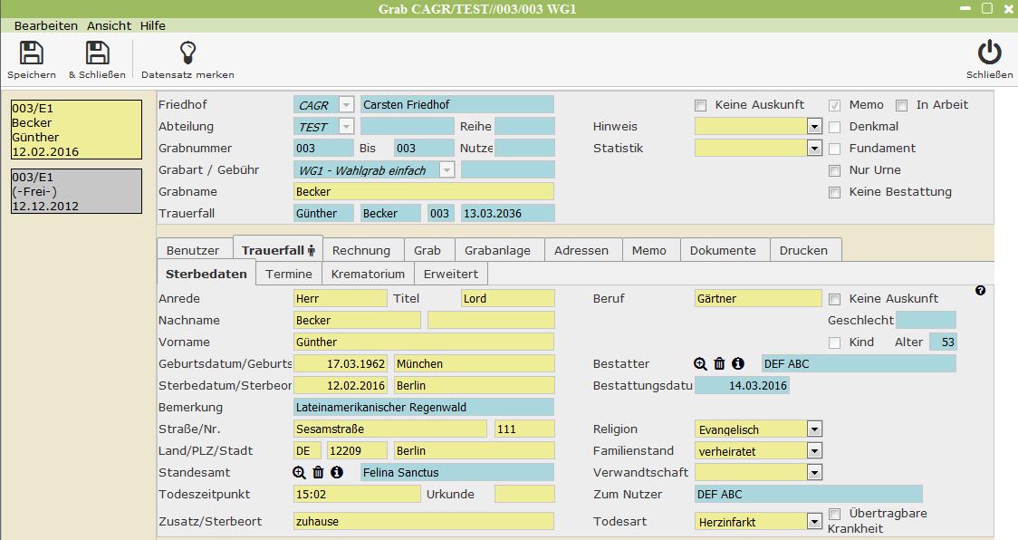Enable the Denkmal checkbox
This screenshot has height=540, width=1018.
(x=835, y=127)
